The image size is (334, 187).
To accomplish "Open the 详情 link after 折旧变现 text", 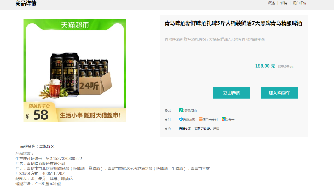I will pyautogui.click(x=216, y=129).
